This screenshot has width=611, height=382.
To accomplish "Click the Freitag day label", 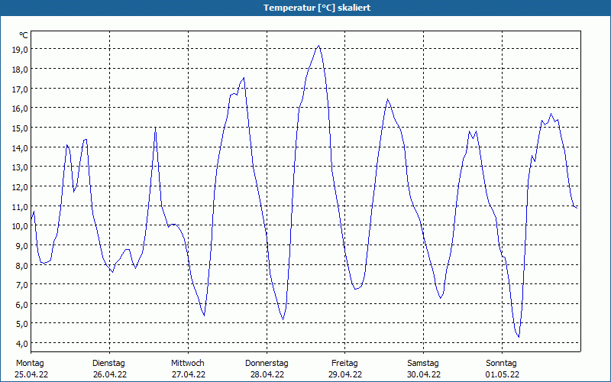I will click(x=344, y=364).
